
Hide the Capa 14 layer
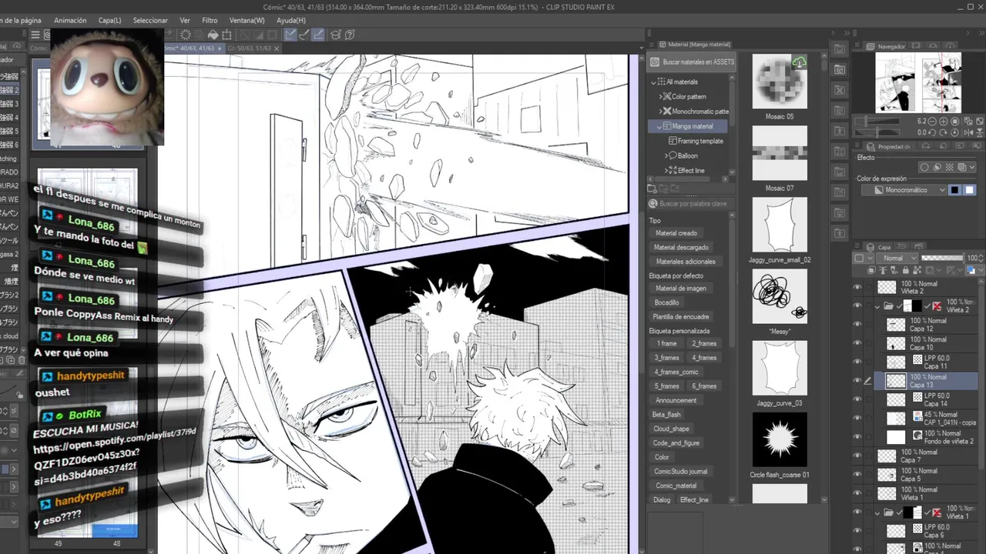(857, 399)
